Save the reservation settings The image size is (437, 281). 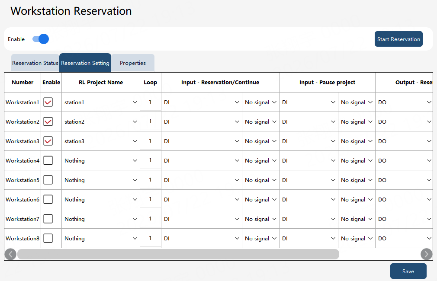click(x=408, y=271)
